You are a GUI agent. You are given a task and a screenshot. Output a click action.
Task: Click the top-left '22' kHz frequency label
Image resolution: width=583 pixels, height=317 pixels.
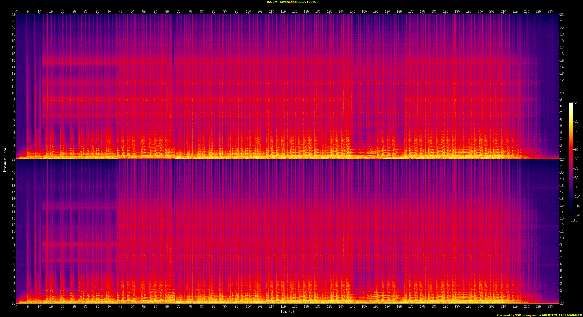tap(13, 15)
